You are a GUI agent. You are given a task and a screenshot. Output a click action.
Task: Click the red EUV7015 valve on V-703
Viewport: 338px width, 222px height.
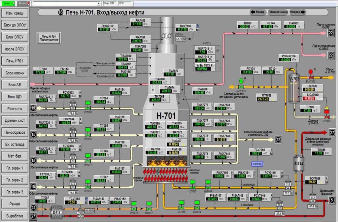(311, 75)
